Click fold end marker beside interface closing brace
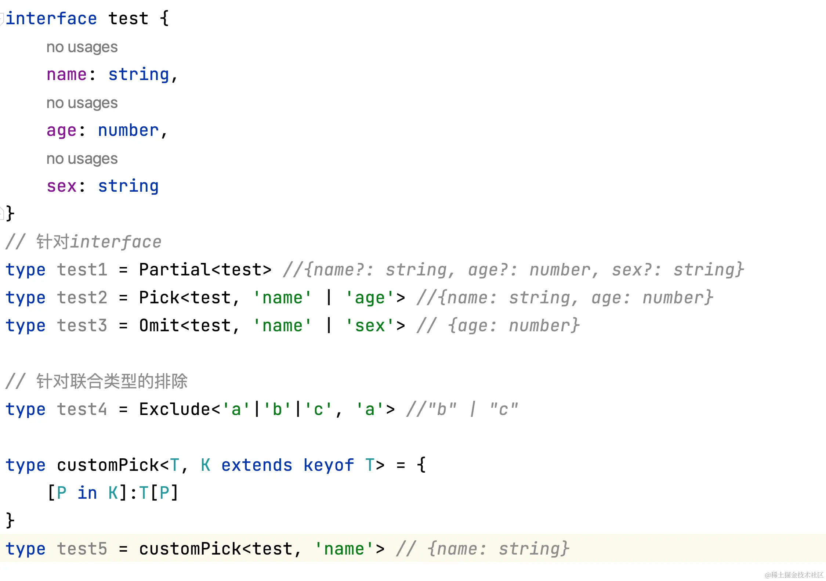Image resolution: width=826 pixels, height=581 pixels. click(x=2, y=213)
